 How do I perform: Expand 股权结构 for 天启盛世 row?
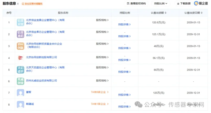[x=102, y=68]
